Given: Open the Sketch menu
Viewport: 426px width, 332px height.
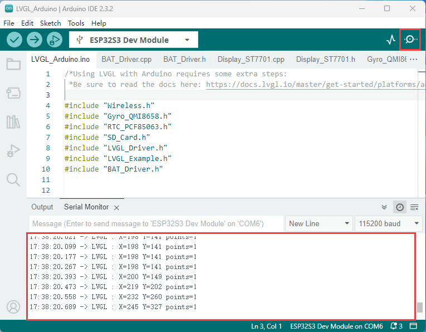Looking at the screenshot, I should [51, 23].
